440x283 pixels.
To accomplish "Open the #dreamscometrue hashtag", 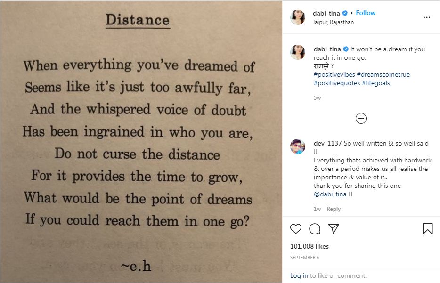I will pyautogui.click(x=383, y=74).
